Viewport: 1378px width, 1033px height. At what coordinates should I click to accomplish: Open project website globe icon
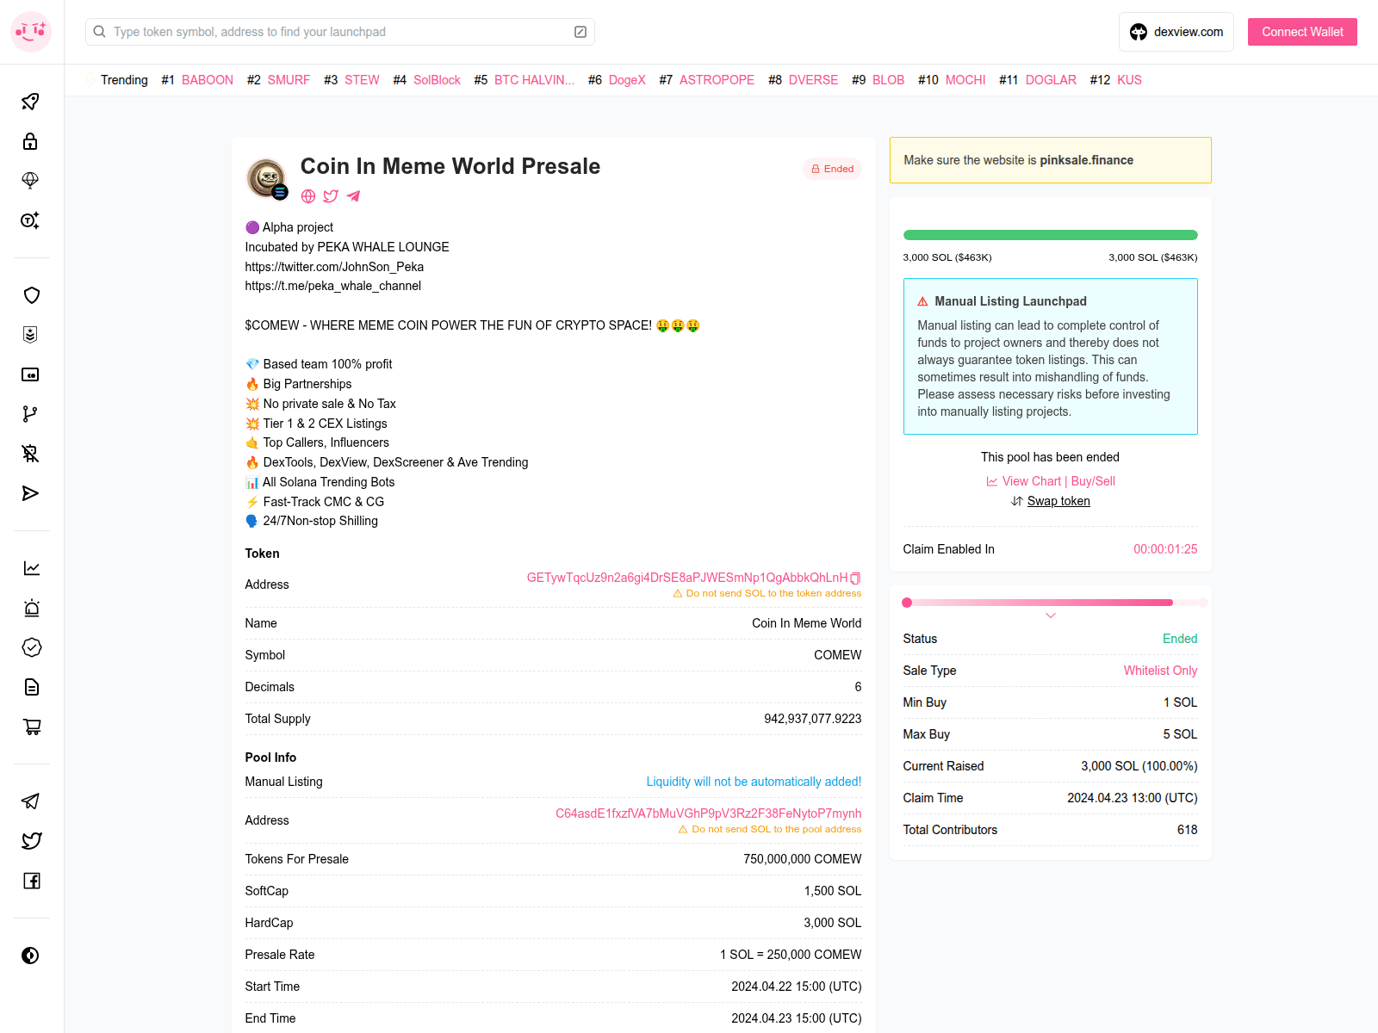[308, 196]
